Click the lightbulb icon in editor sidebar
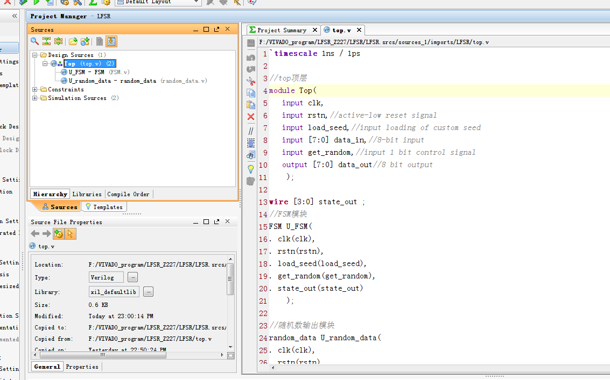610x380 pixels. tap(251, 169)
